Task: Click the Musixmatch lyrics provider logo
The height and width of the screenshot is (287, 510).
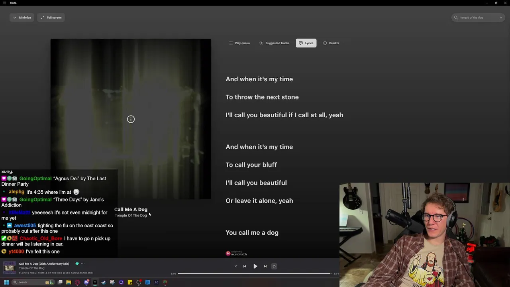Action: pyautogui.click(x=236, y=253)
